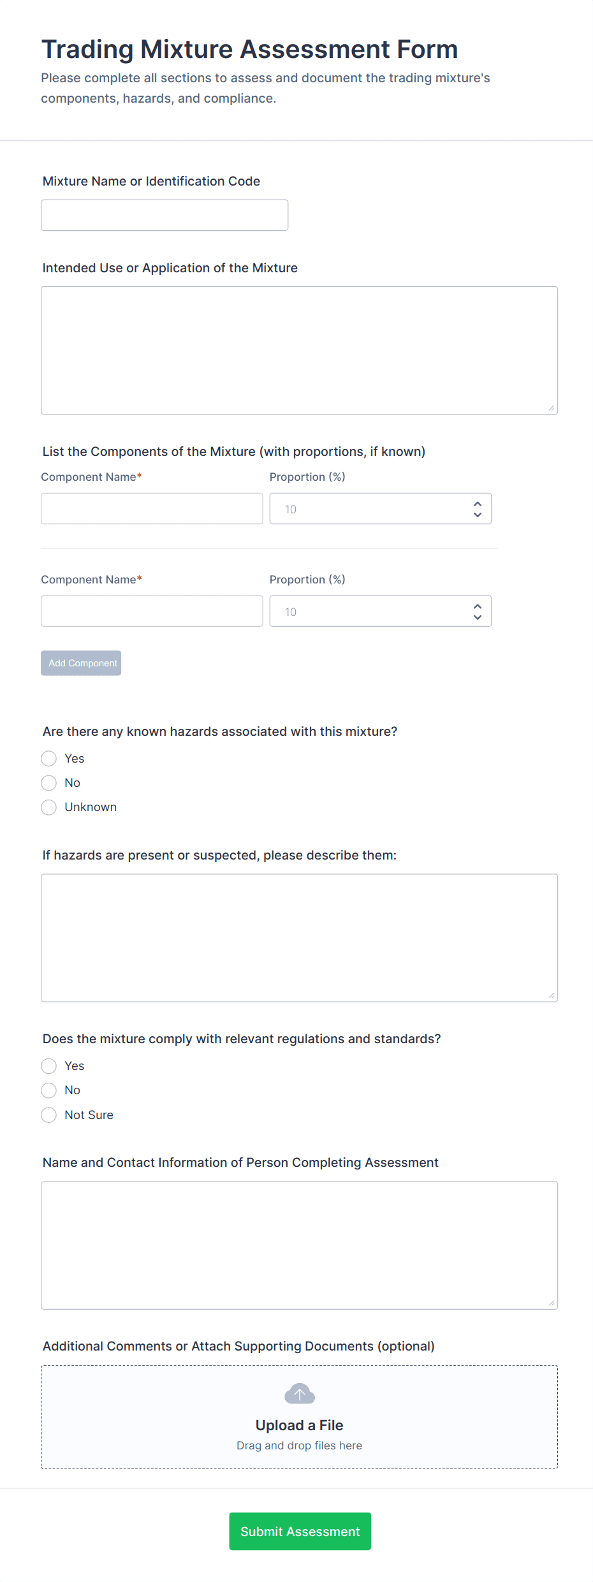Click the Name and Contact Information text area

[299, 1245]
